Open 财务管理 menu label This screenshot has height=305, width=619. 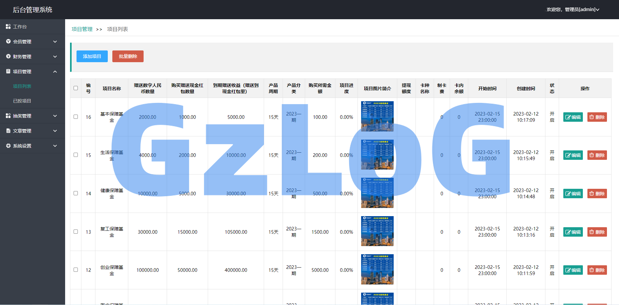[x=22, y=57]
